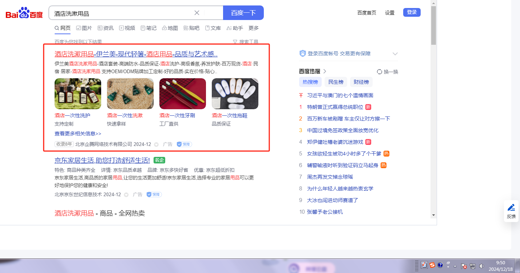Open the 京东家居生活 result title
The image size is (520, 273).
[x=102, y=160]
